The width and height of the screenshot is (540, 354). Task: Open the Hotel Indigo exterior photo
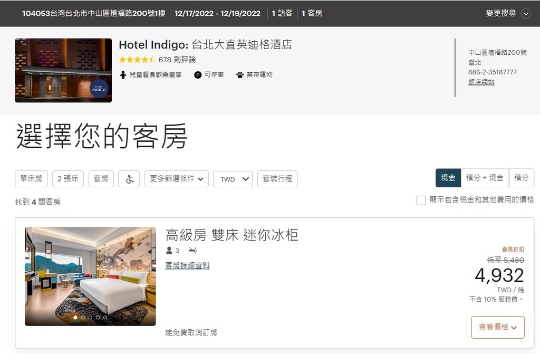[x=63, y=70]
